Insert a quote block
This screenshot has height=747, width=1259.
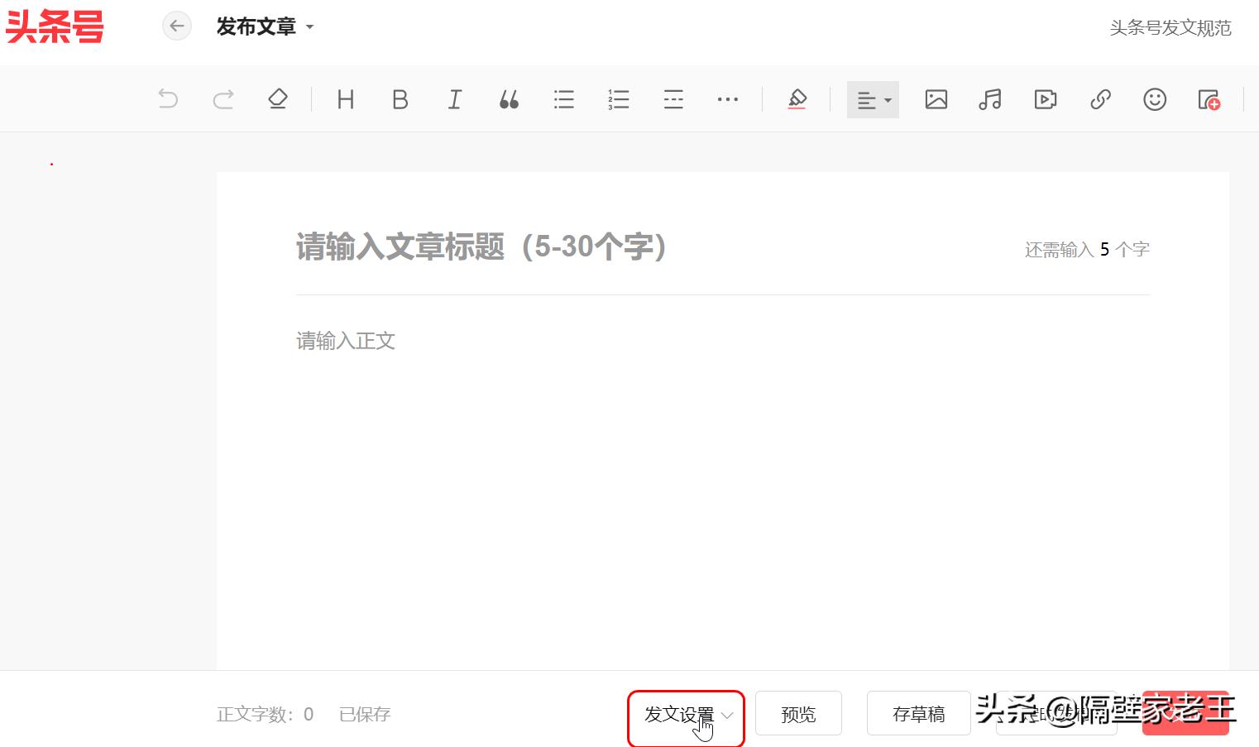(509, 99)
